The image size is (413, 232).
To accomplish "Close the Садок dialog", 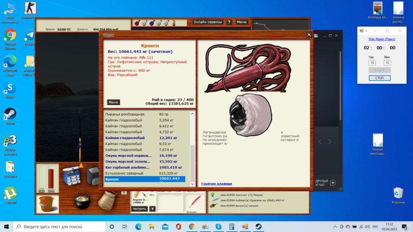I will click(309, 35).
